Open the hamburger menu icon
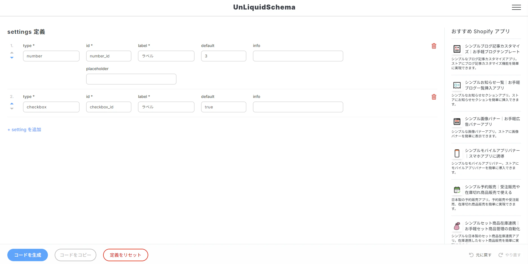The height and width of the screenshot is (264, 528). [x=516, y=7]
